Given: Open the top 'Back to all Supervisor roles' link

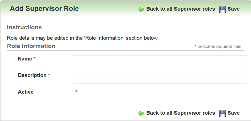Looking at the screenshot, I should pyautogui.click(x=180, y=9).
